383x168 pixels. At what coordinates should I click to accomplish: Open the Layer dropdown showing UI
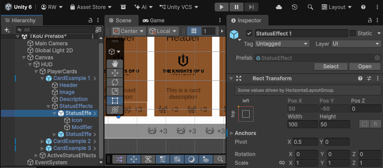point(356,44)
